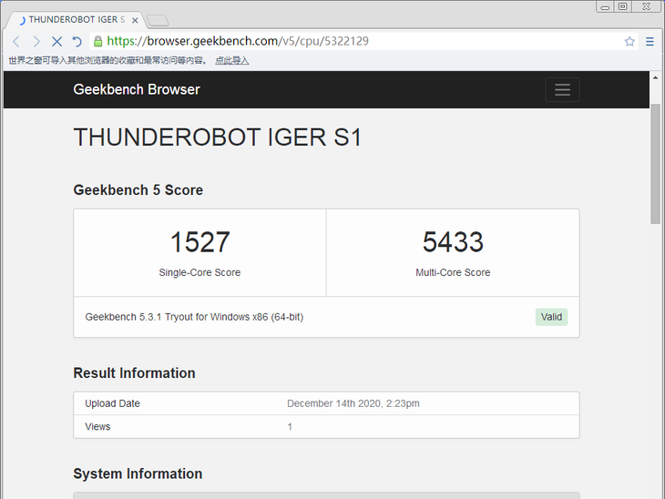Image resolution: width=665 pixels, height=499 pixels.
Task: Bookmark this page with the star icon
Action: point(629,41)
